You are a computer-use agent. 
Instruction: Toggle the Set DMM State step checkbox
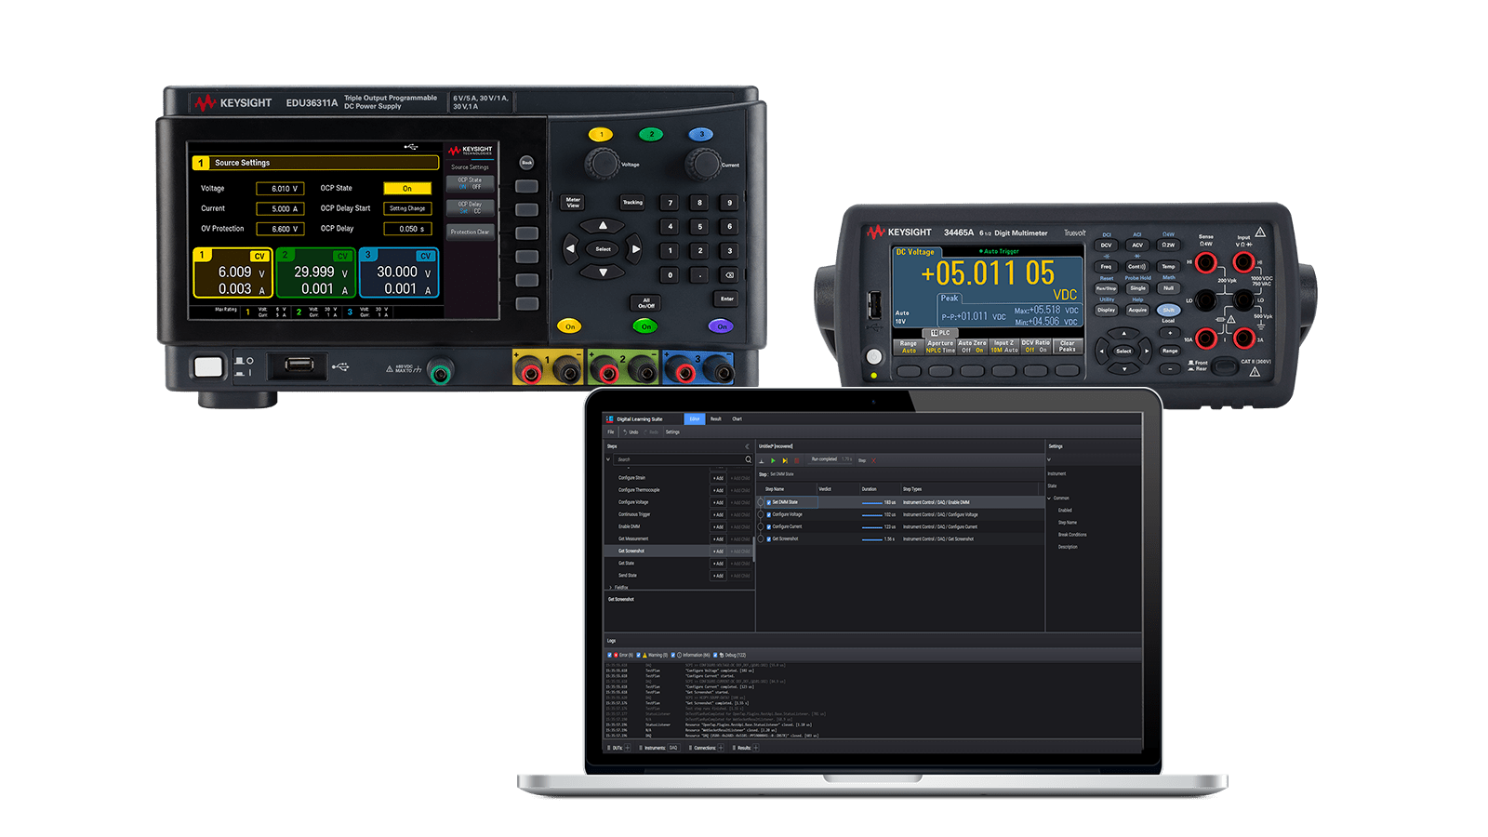(x=769, y=502)
